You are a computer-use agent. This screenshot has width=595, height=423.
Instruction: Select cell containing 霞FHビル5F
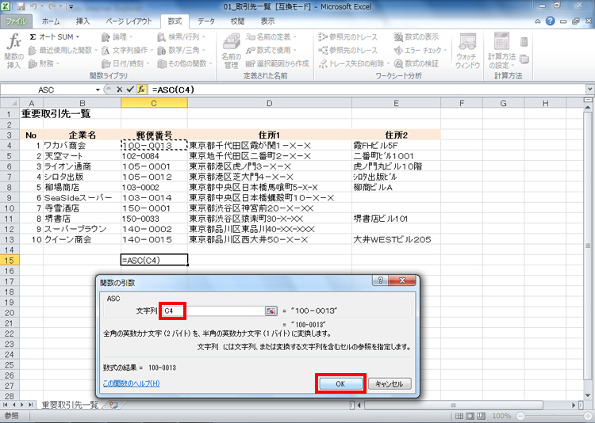(396, 146)
